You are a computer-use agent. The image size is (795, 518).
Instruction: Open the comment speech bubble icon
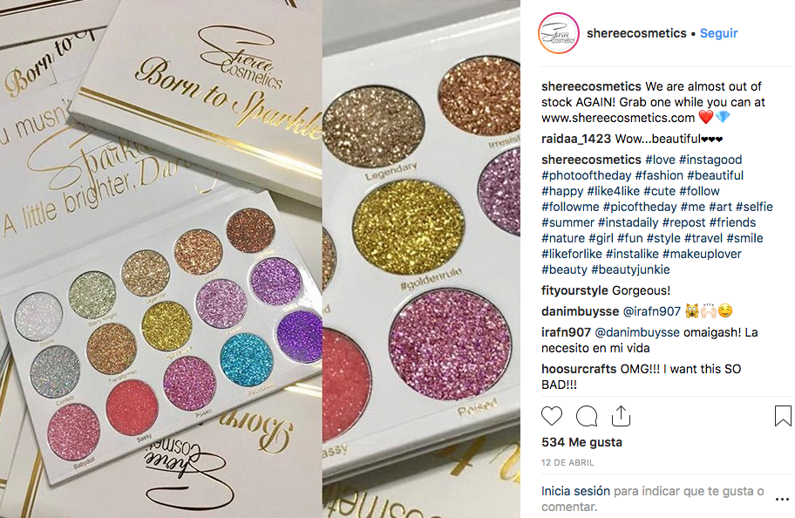click(x=587, y=416)
